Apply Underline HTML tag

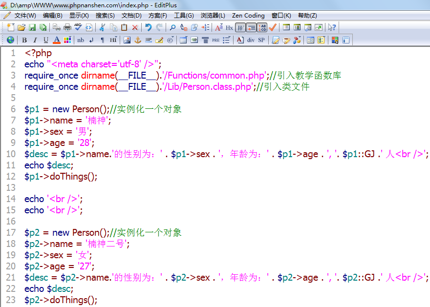(45, 40)
